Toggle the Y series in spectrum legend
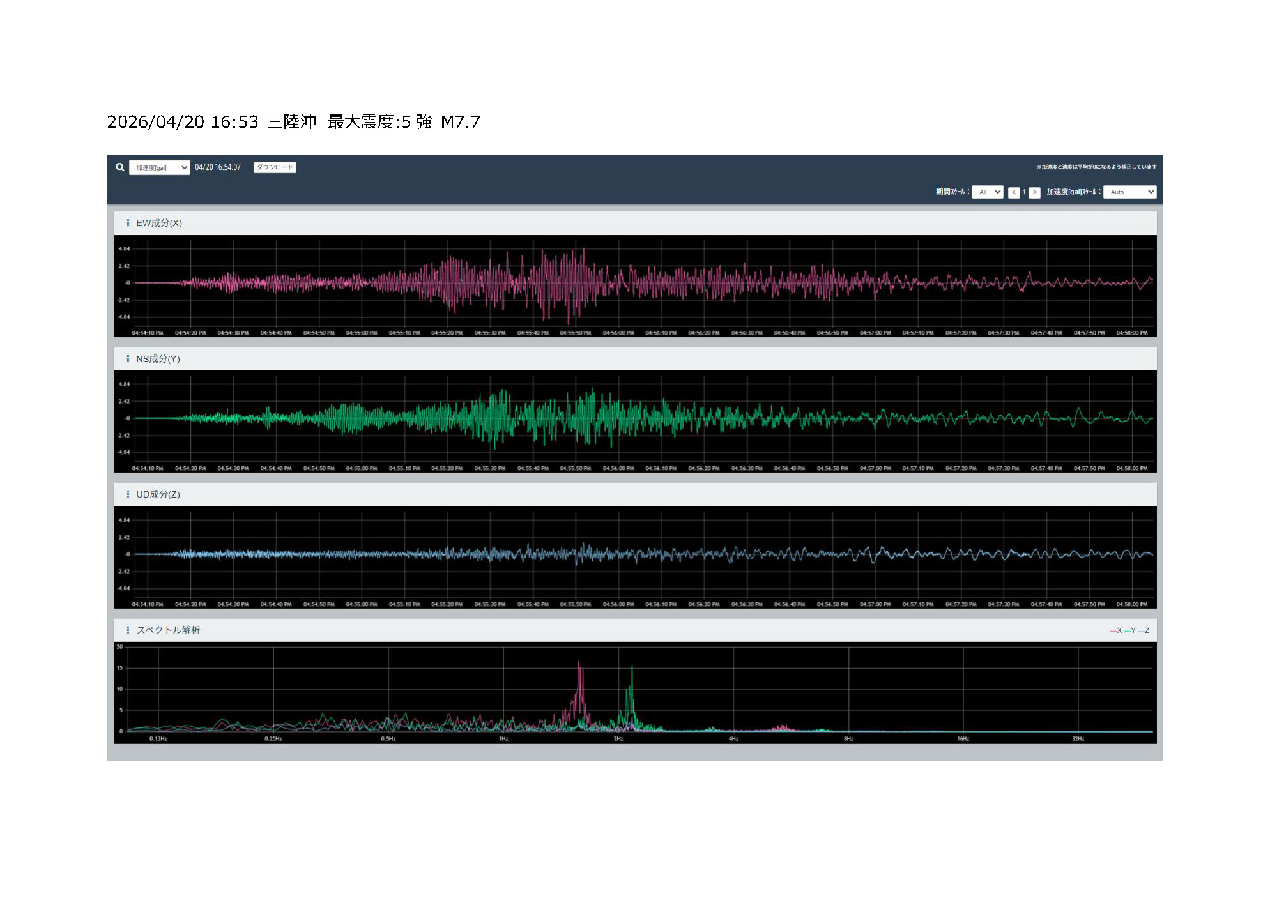The image size is (1270, 898). tap(1131, 630)
